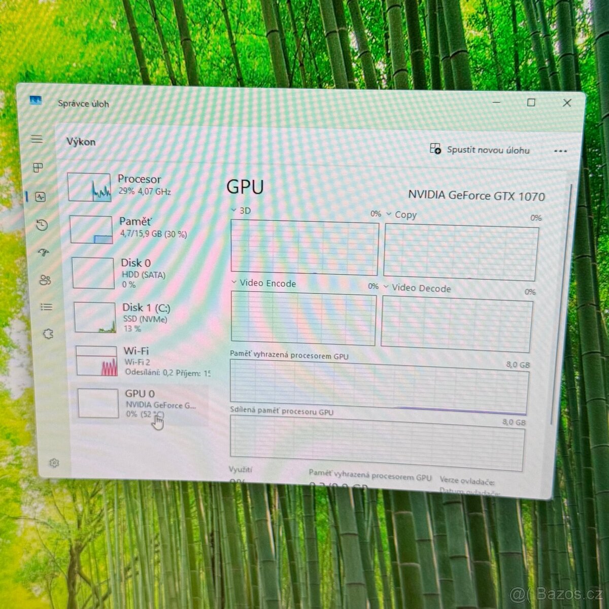Viewport: 609px width, 609px height.
Task: Open the three-dots more options menu
Action: coord(560,151)
